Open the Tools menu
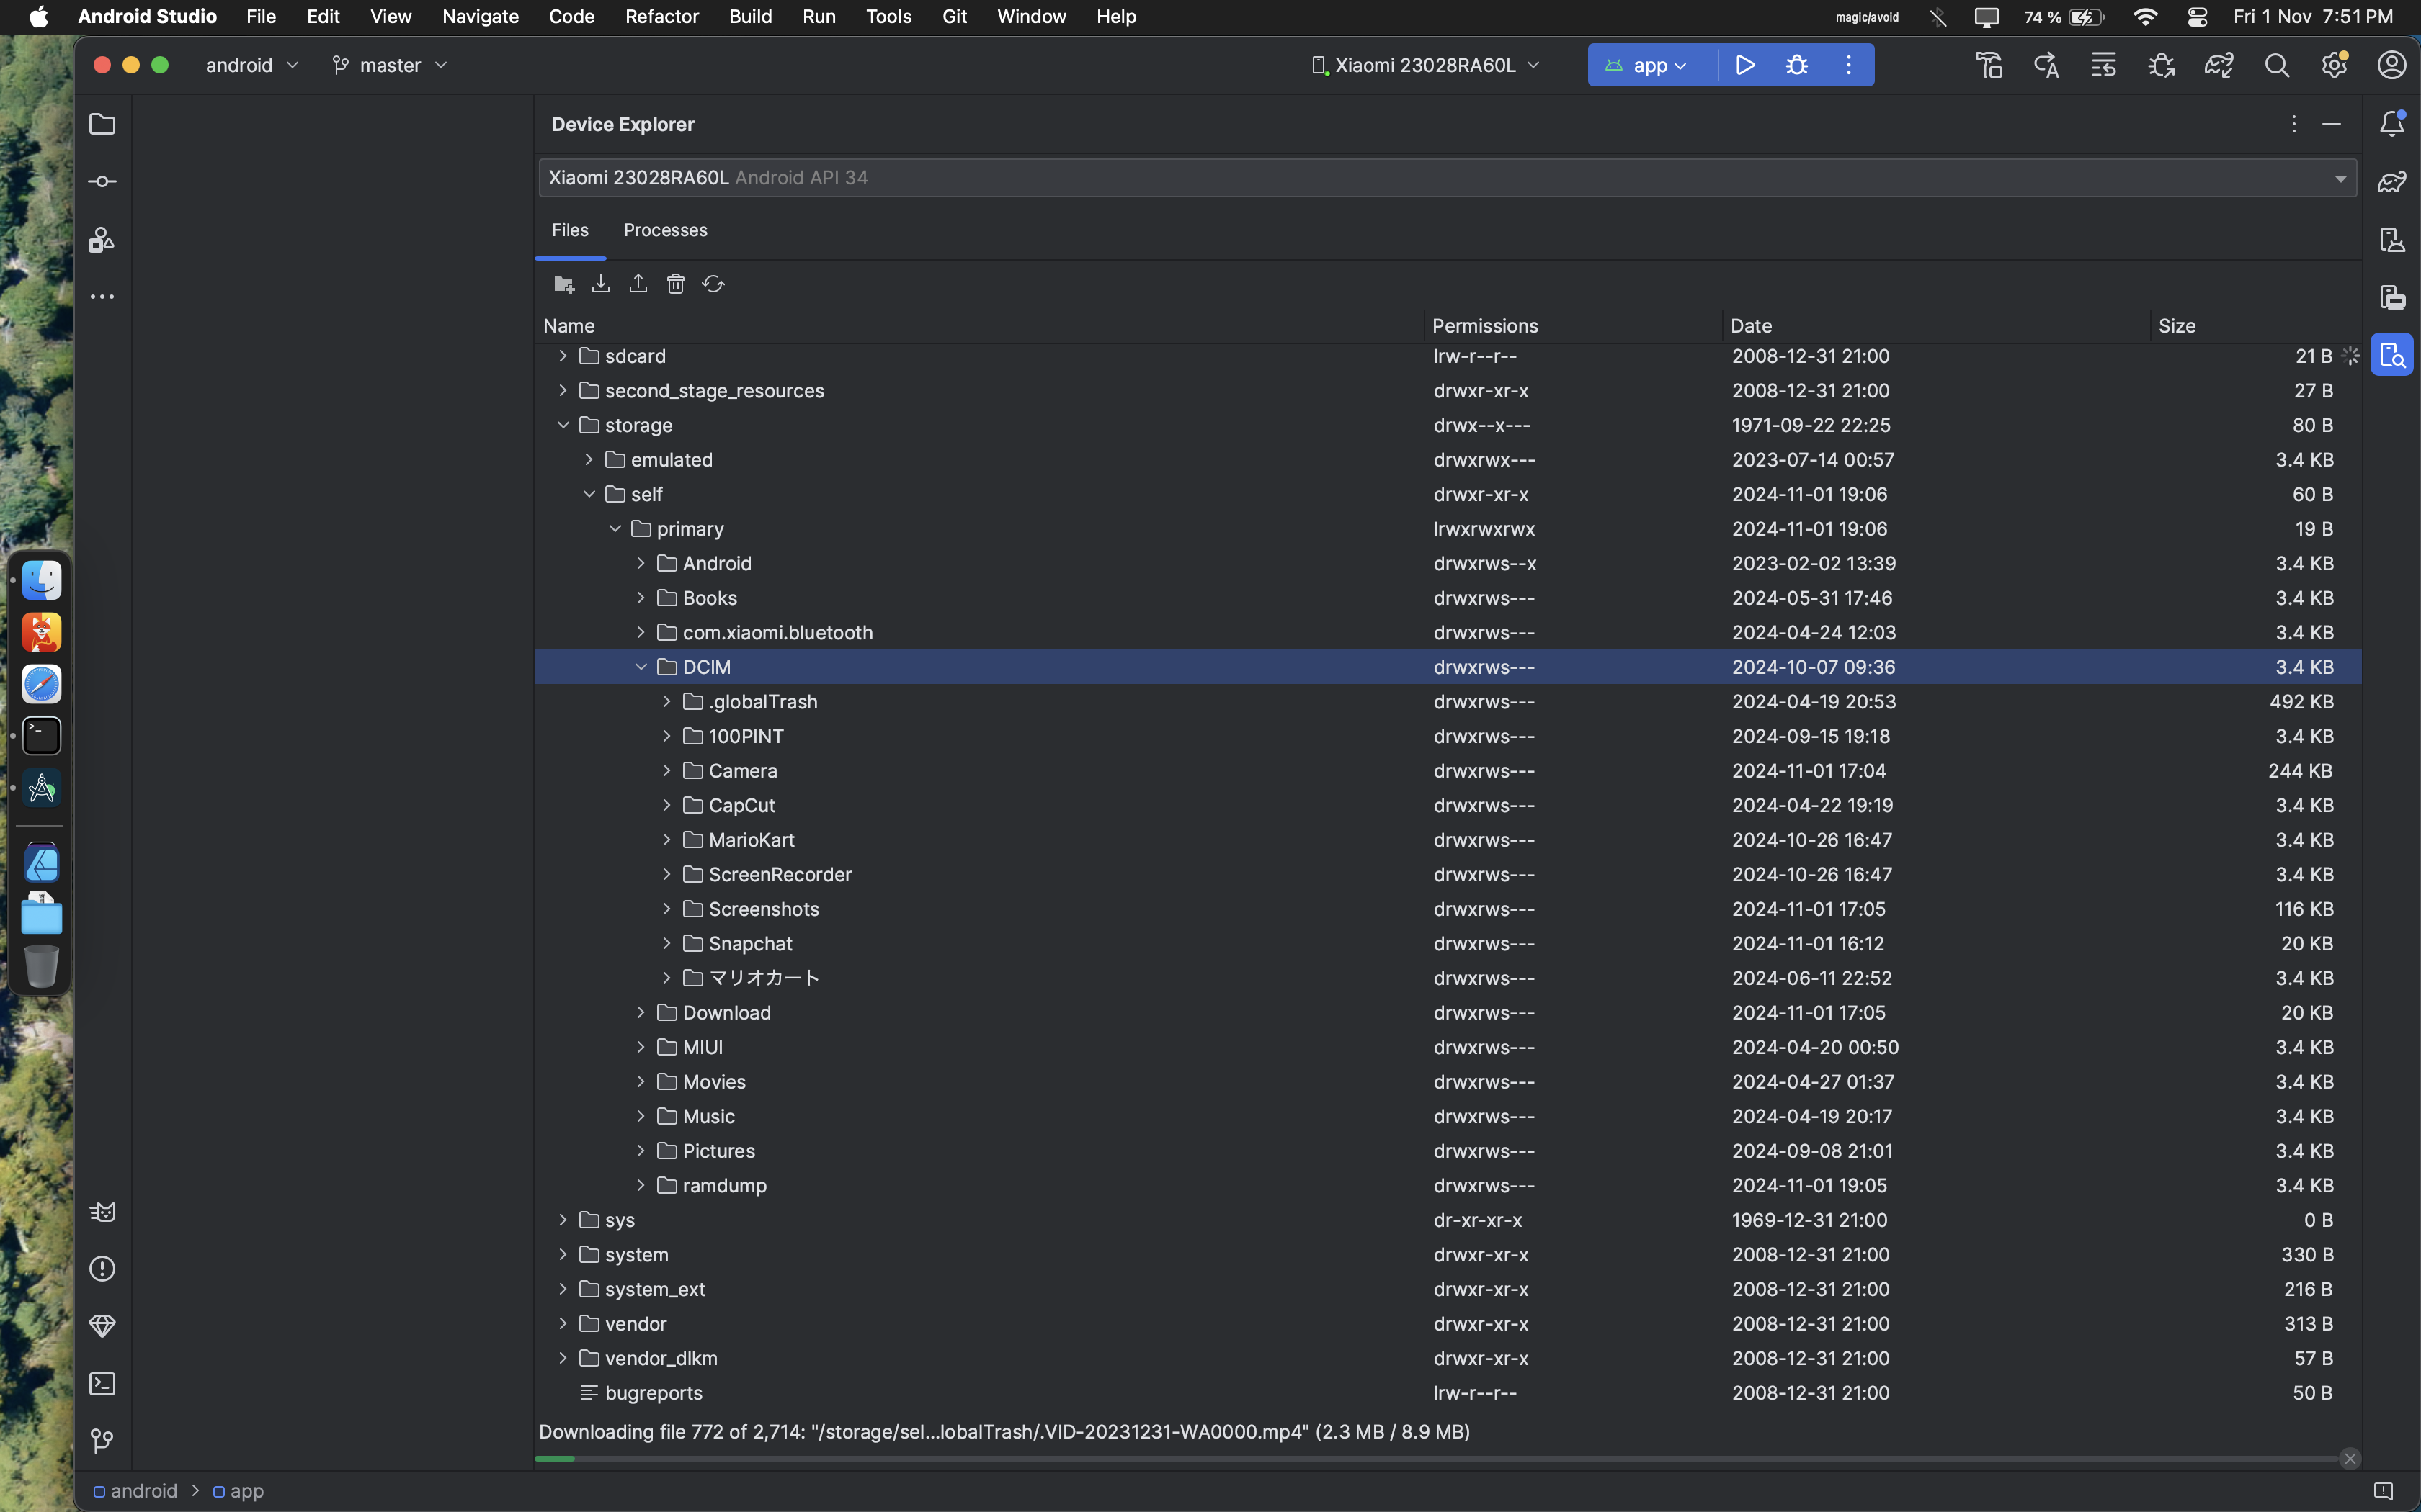Image resolution: width=2421 pixels, height=1512 pixels. (x=888, y=16)
